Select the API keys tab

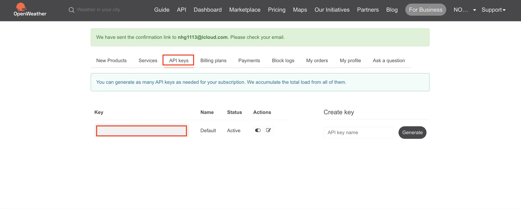point(179,61)
